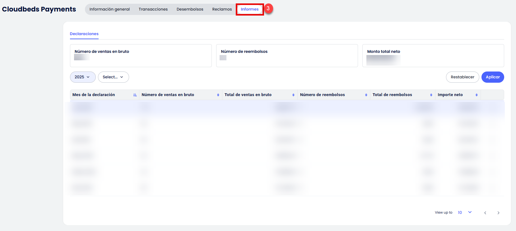Expand the Select... filter dropdown

click(x=113, y=77)
